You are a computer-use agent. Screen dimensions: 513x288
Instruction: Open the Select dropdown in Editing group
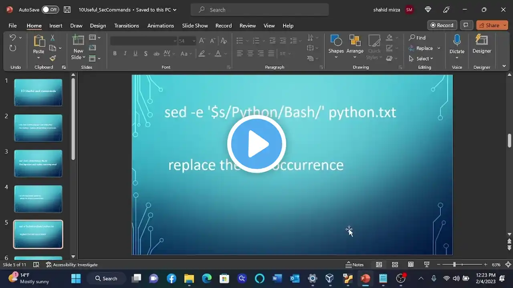coord(421,58)
